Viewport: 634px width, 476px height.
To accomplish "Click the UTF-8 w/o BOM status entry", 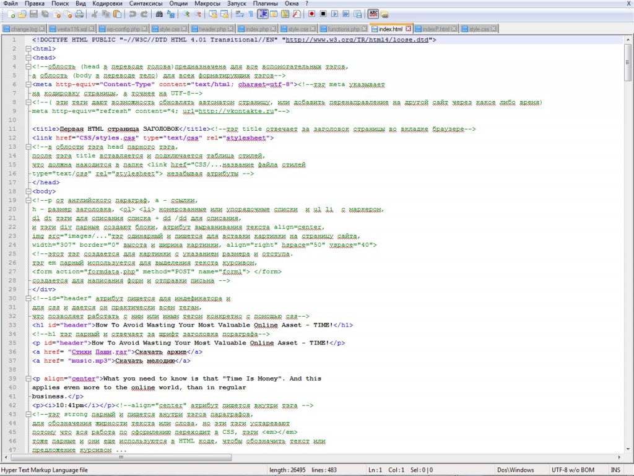I will coord(573,470).
